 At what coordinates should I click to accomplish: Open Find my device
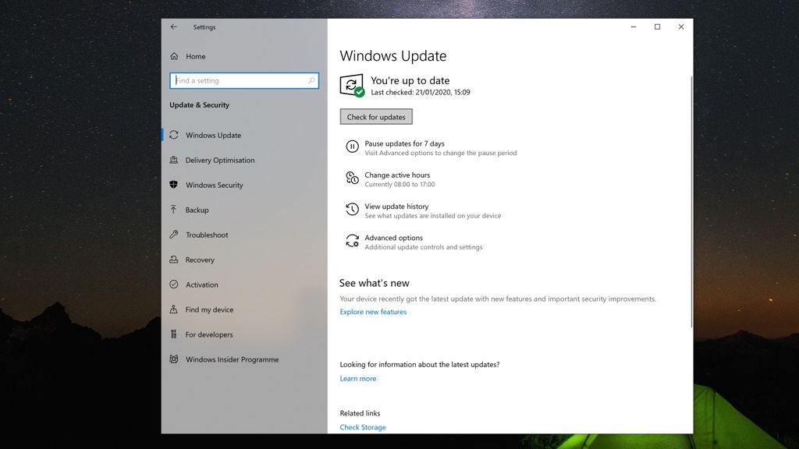coord(208,309)
